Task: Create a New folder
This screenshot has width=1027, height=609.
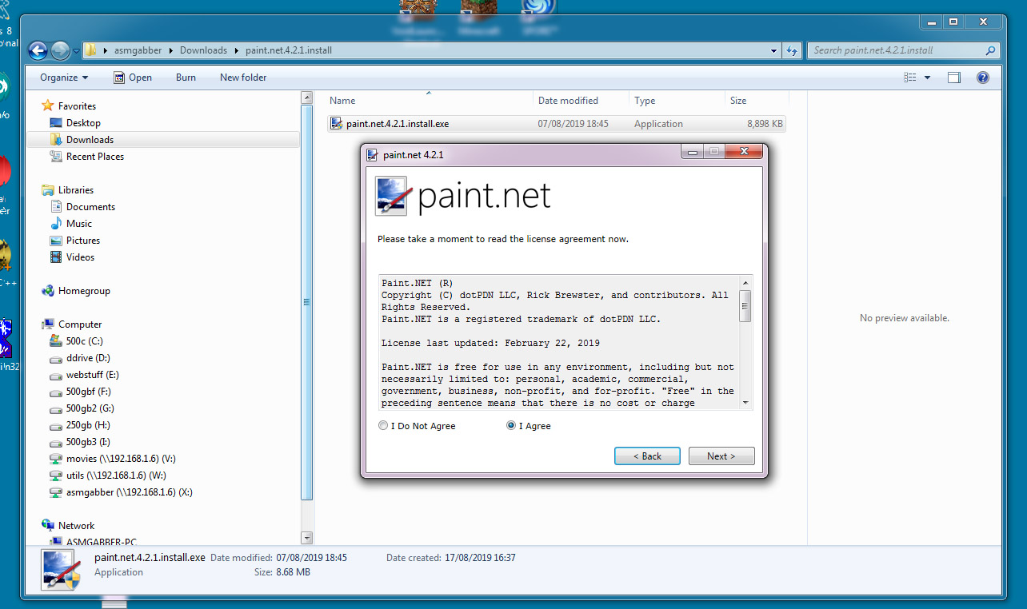Action: 243,78
